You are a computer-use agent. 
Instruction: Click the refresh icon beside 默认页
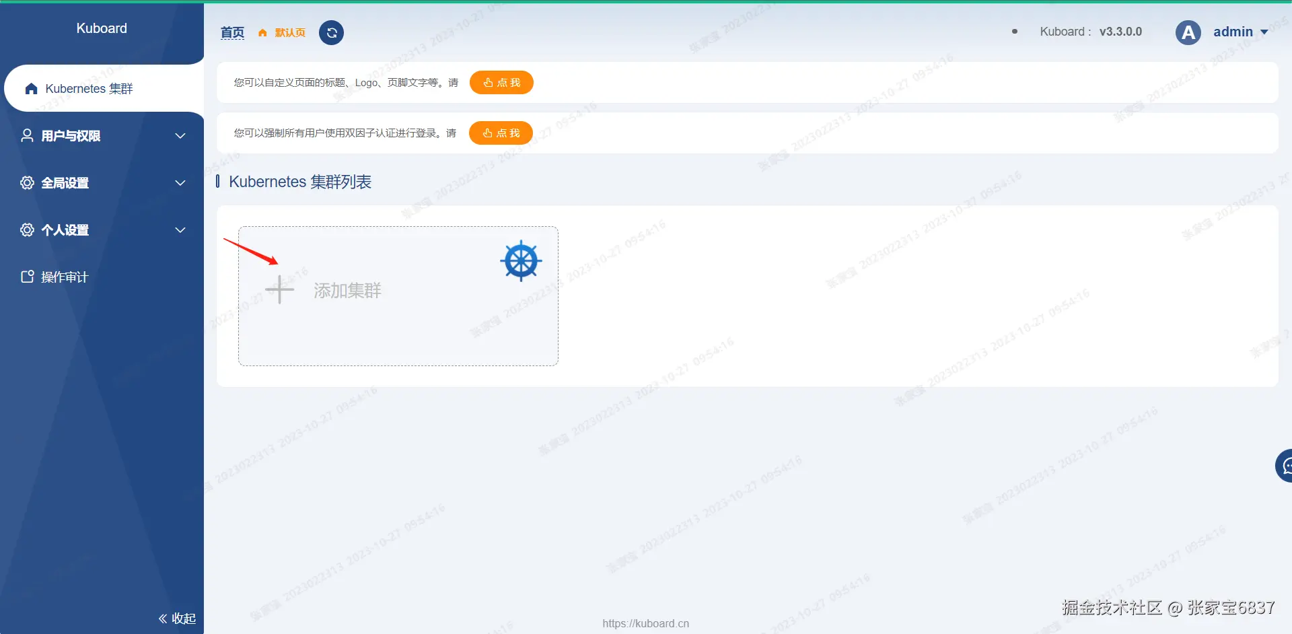(331, 32)
